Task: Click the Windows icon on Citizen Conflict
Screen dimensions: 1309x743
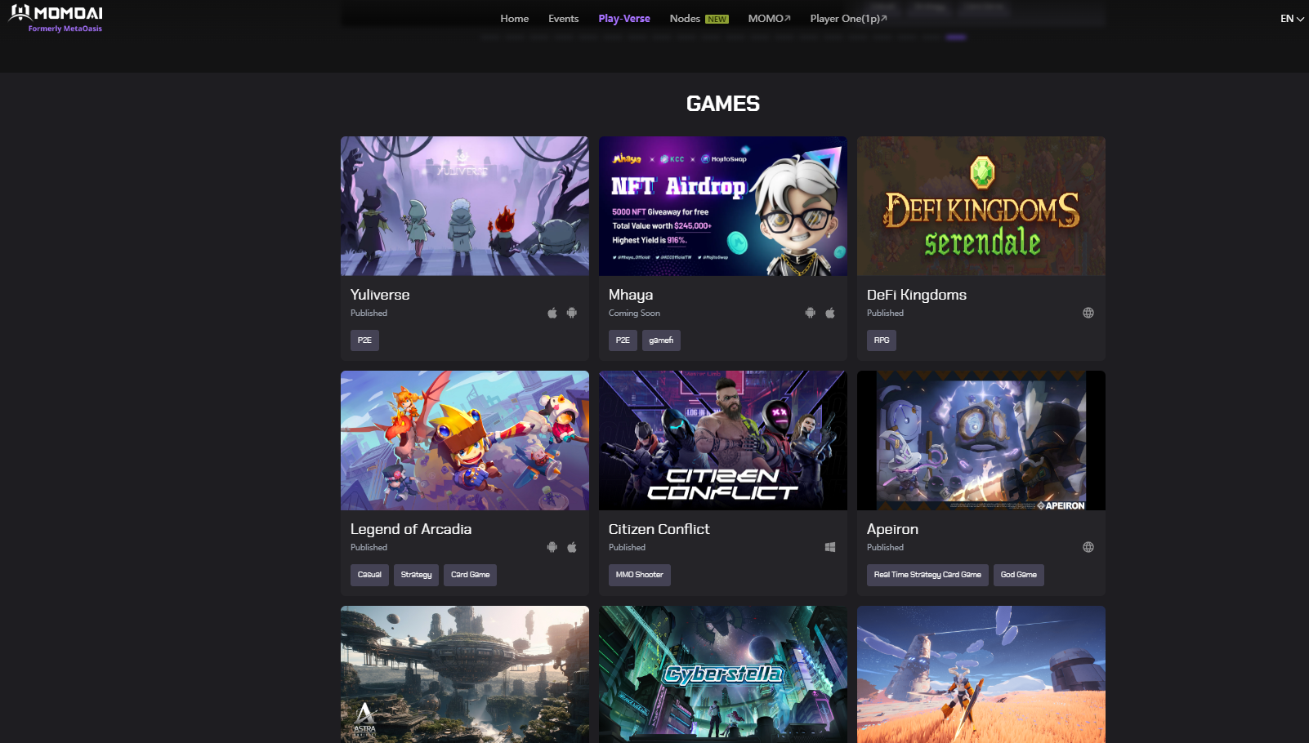Action: [x=830, y=547]
